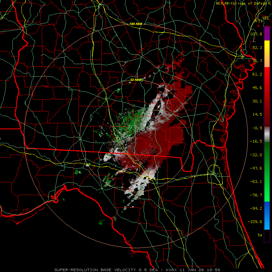Screen dimensions: 272x272
Task: Click the VEL legend title
Action: 265,18
